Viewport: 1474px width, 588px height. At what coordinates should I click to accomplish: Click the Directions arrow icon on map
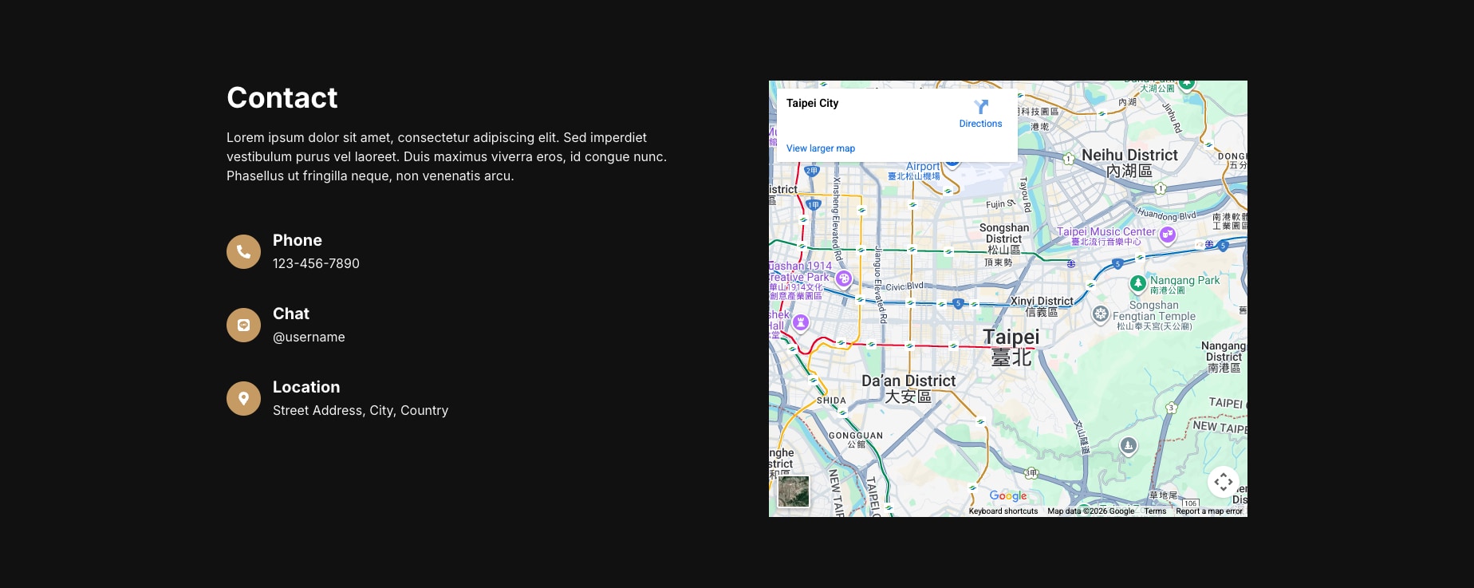[x=981, y=107]
